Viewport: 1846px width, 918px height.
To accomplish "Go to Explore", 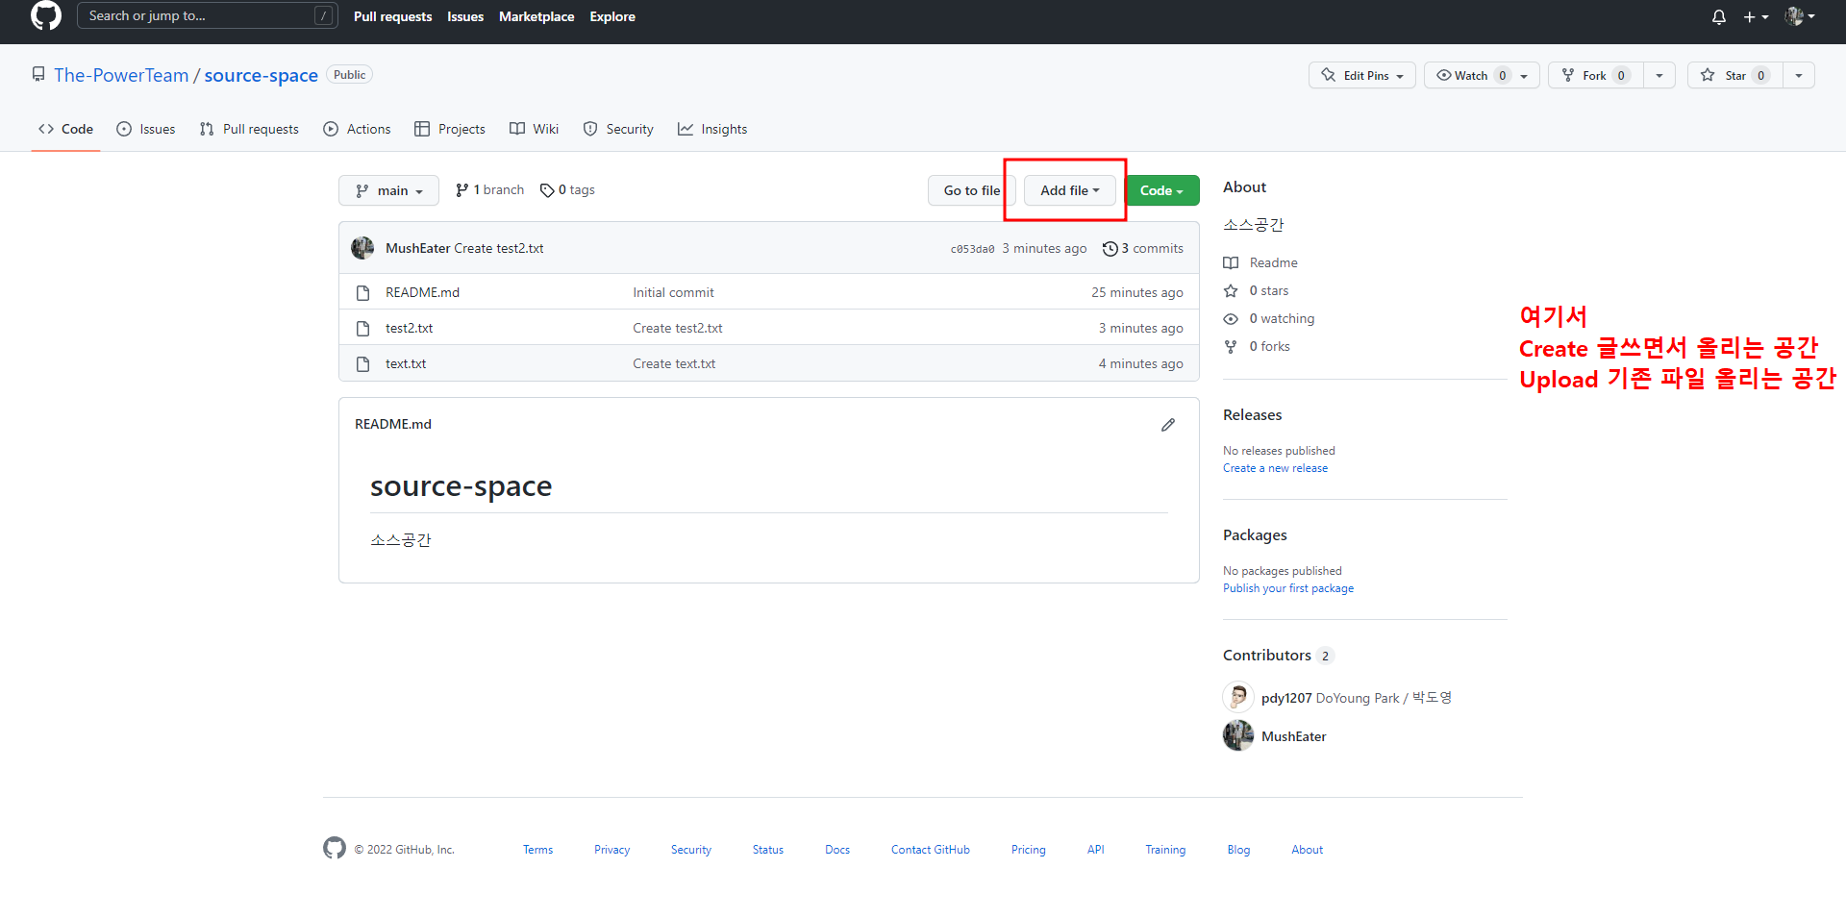I will pos(612,16).
